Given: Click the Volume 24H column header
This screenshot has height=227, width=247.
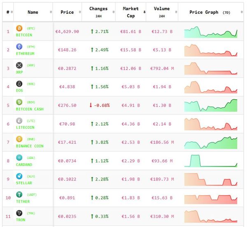Looking at the screenshot, I should [162, 12].
